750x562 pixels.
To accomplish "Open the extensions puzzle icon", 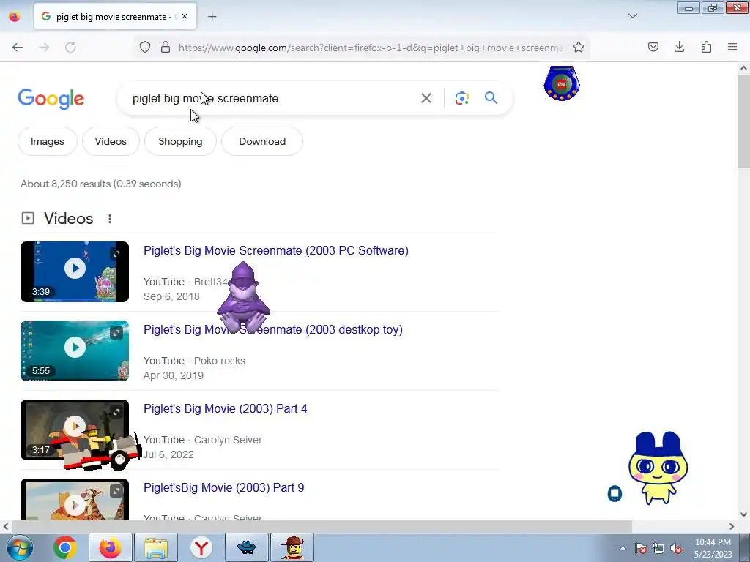I will (x=706, y=47).
